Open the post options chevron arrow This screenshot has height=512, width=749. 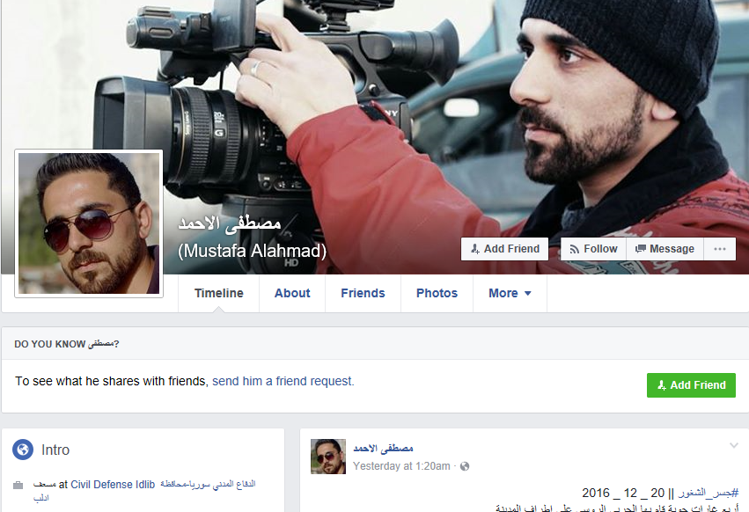point(733,446)
